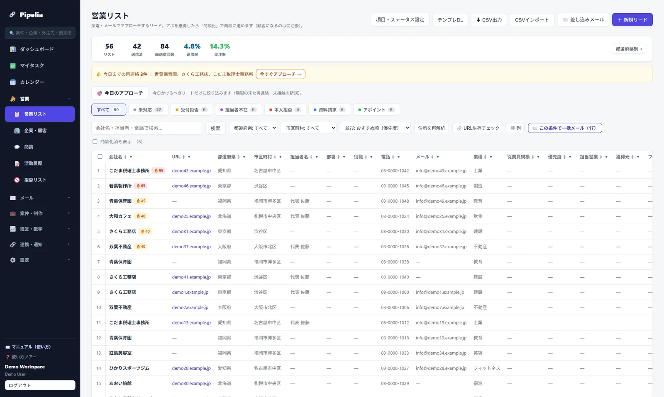Click the 差し込みメール button
This screenshot has width=664, height=397.
click(583, 19)
